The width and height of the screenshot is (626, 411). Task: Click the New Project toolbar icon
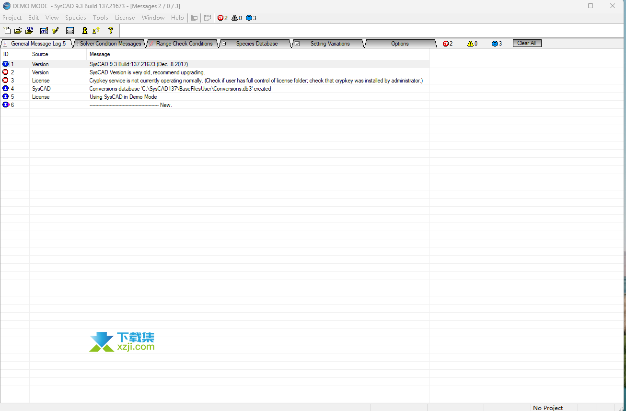(x=7, y=30)
